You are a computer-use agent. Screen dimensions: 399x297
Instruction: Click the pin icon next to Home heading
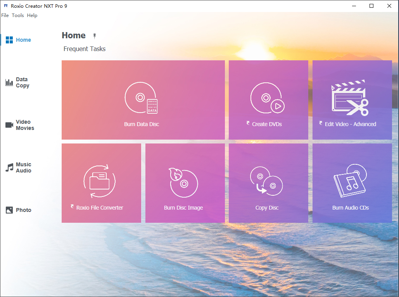(94, 36)
